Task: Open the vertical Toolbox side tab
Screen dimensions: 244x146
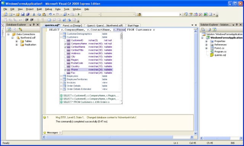Action: 3,30
